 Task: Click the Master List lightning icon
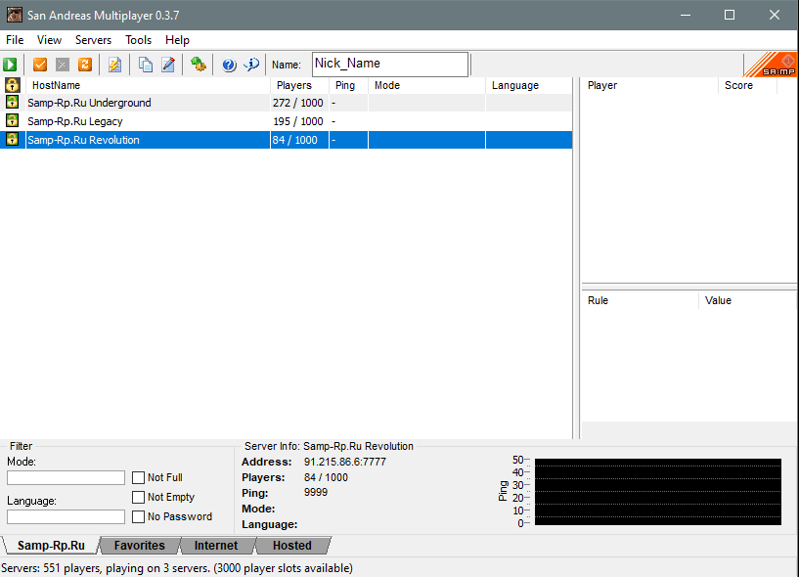114,65
